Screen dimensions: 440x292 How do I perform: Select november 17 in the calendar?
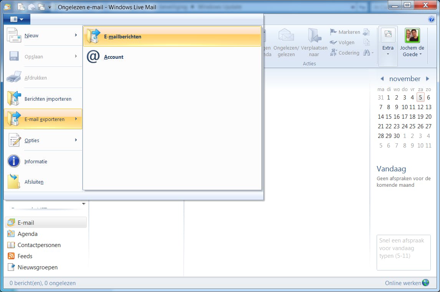click(x=404, y=116)
